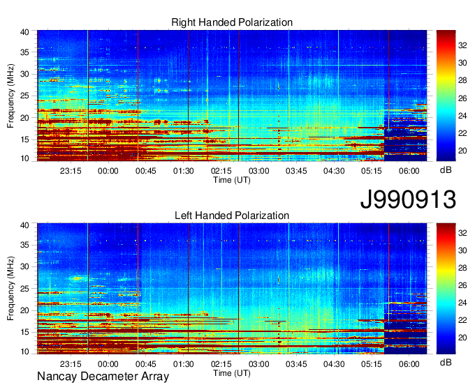Screen dimensions: 475x385
Task: Click the "Right Handed Polarization" plot title
Action: [x=232, y=22]
